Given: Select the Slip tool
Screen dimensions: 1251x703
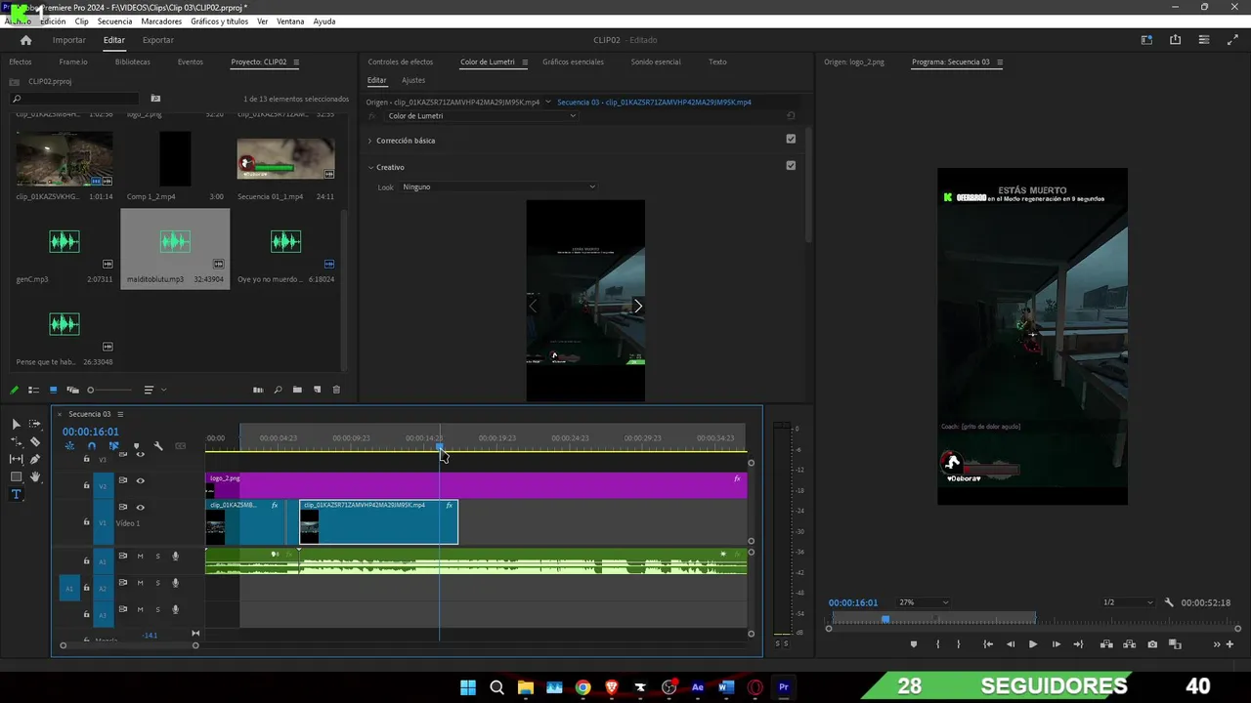Looking at the screenshot, I should [x=16, y=459].
